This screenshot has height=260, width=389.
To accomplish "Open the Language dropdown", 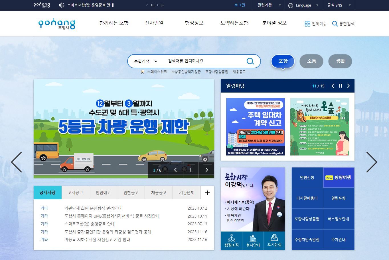I will pos(303,5).
